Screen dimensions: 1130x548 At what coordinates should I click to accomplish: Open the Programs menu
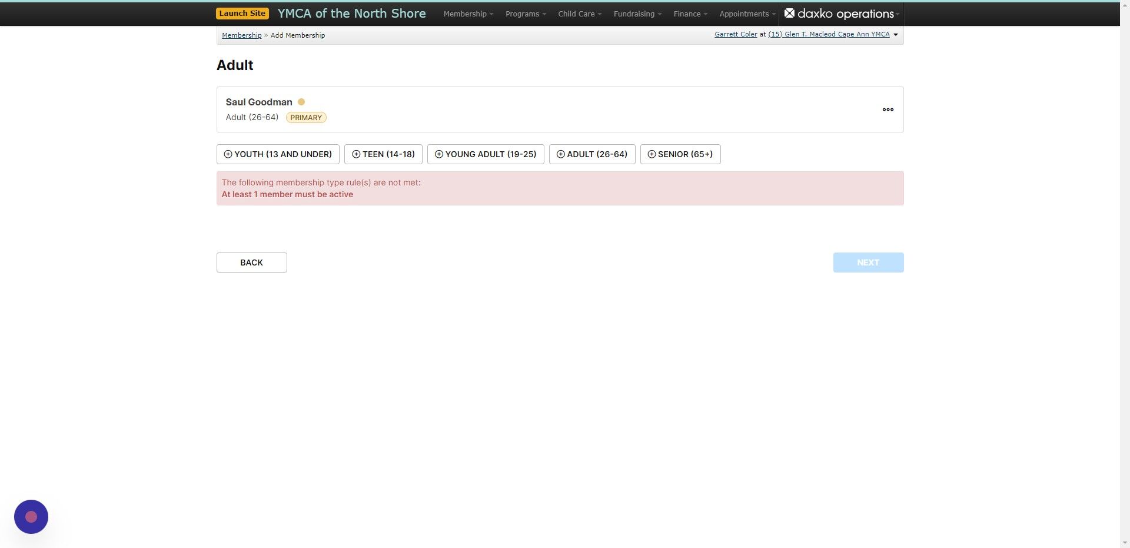point(526,14)
